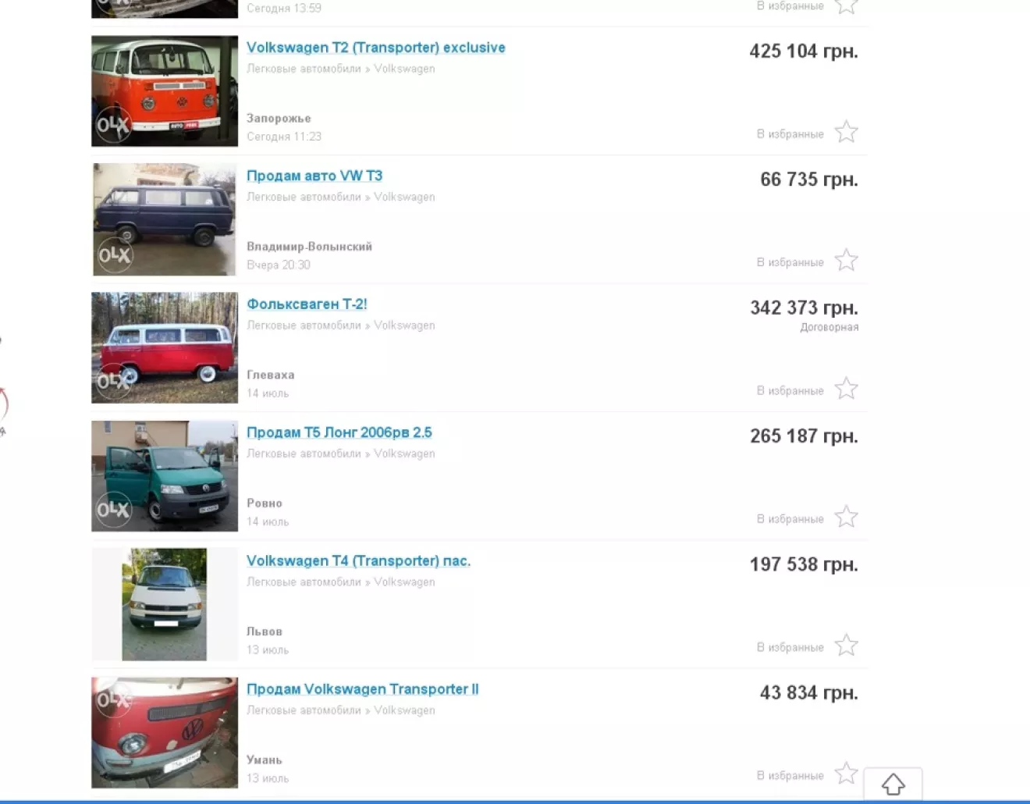View the green T5 van thumbnail

point(165,476)
